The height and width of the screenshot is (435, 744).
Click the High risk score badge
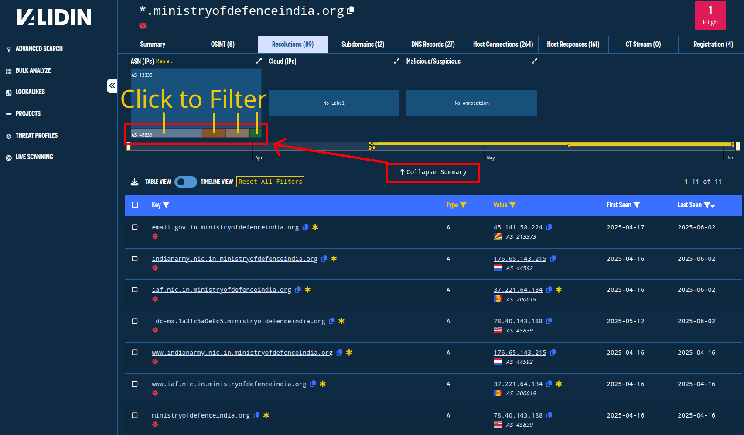tap(710, 15)
